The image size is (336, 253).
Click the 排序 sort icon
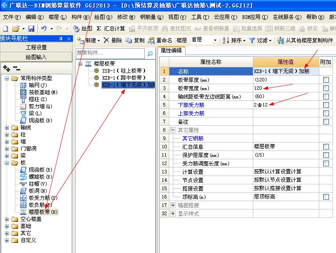[x=226, y=40]
